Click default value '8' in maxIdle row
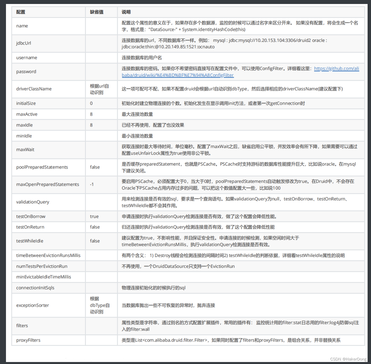371x364 pixels. [91, 125]
